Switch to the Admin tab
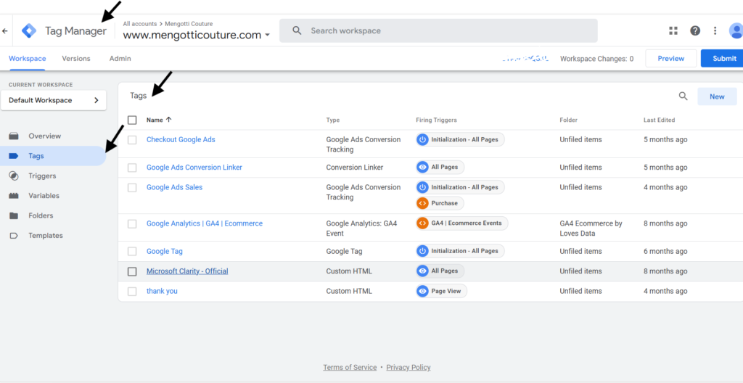 point(120,59)
